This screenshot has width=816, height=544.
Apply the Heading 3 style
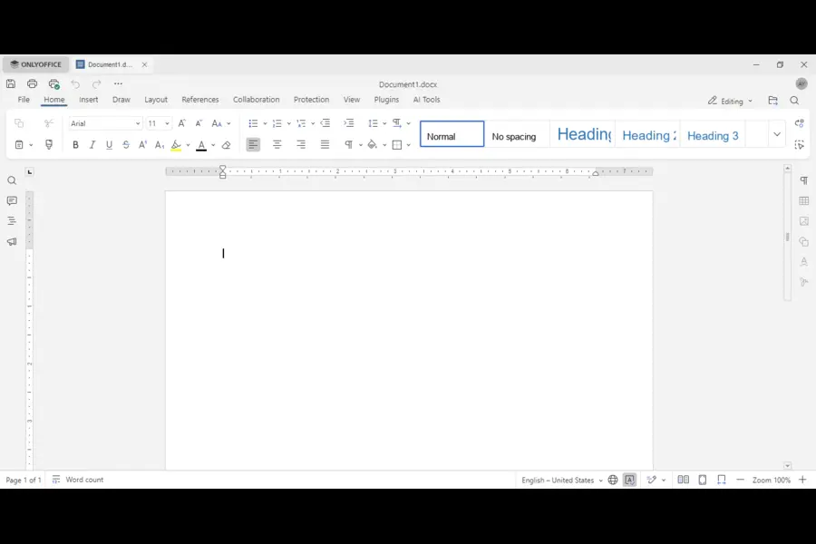pyautogui.click(x=713, y=134)
